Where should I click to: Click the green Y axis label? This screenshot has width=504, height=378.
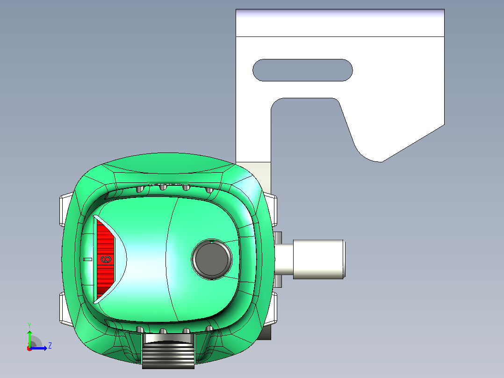[29, 325]
